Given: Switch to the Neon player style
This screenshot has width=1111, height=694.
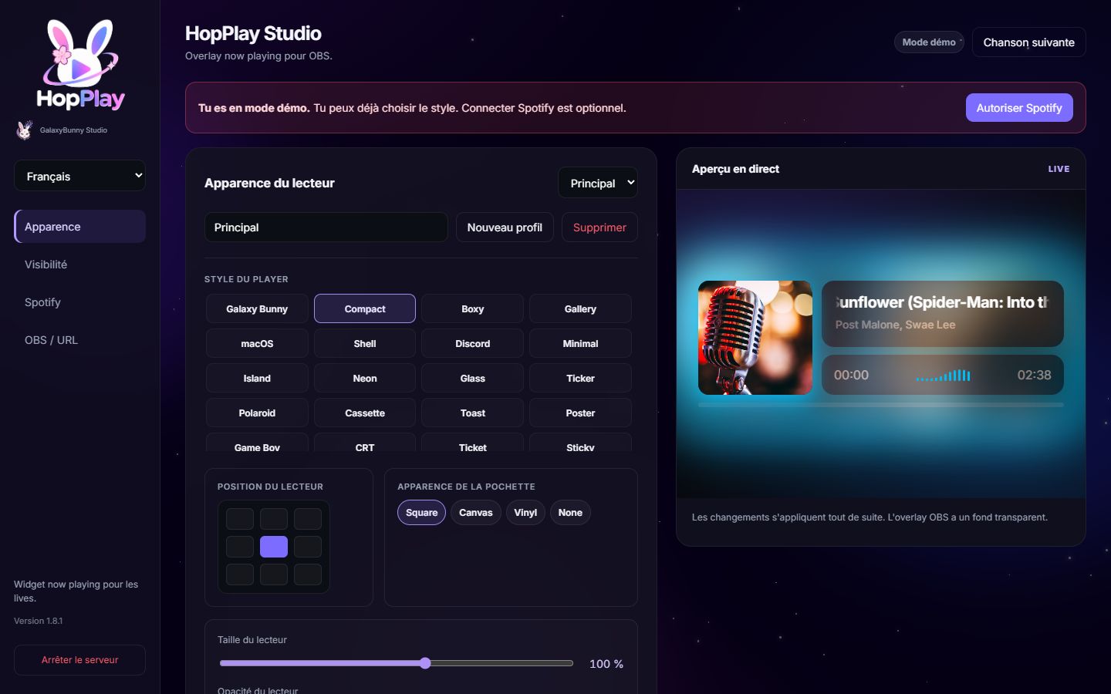Looking at the screenshot, I should click(365, 378).
